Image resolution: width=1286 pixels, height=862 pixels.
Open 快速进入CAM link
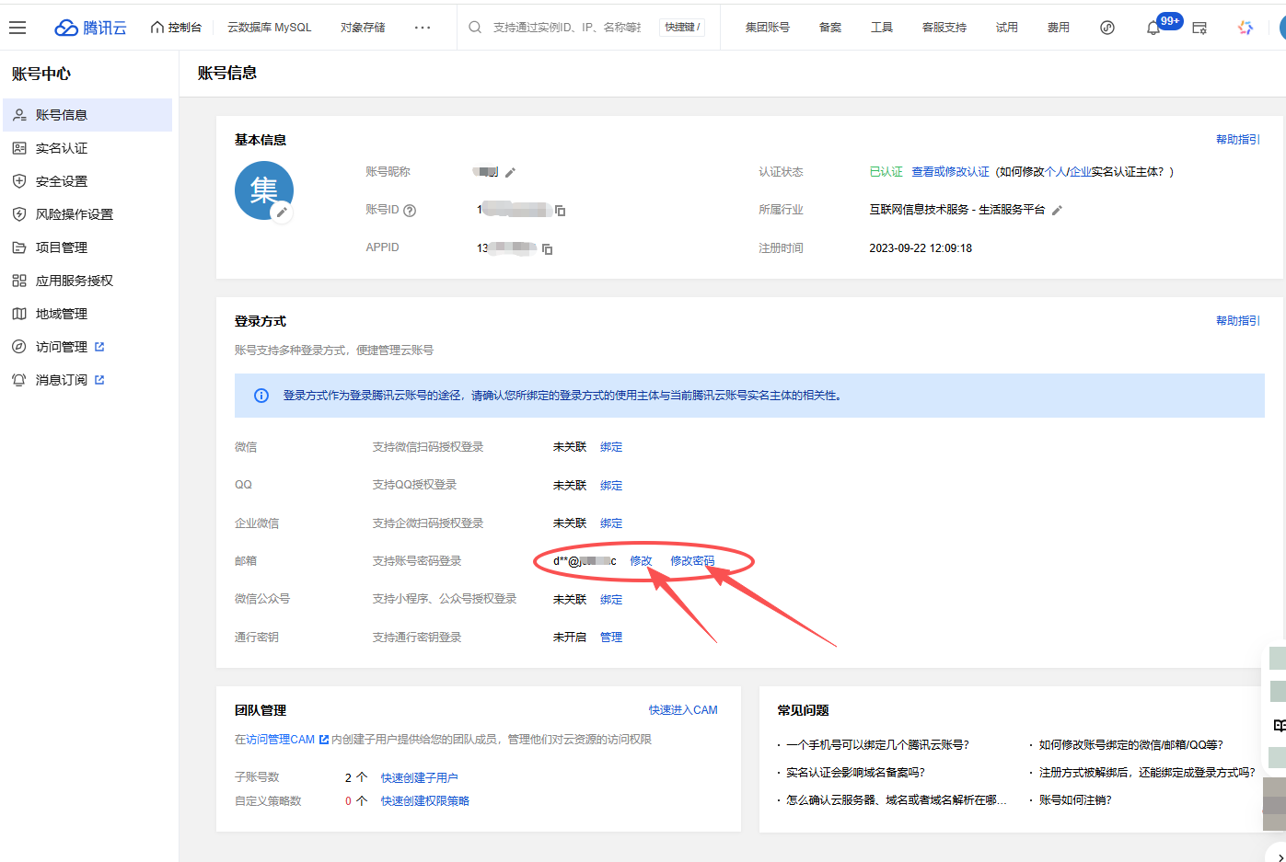682,710
